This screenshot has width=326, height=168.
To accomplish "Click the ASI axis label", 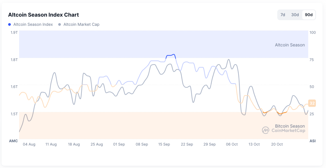I will (x=312, y=141).
